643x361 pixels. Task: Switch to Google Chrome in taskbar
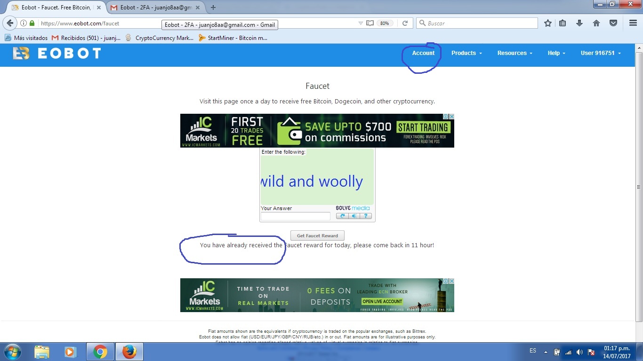point(100,352)
